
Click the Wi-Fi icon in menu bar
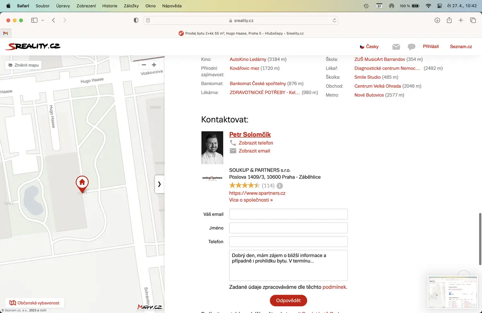(428, 6)
